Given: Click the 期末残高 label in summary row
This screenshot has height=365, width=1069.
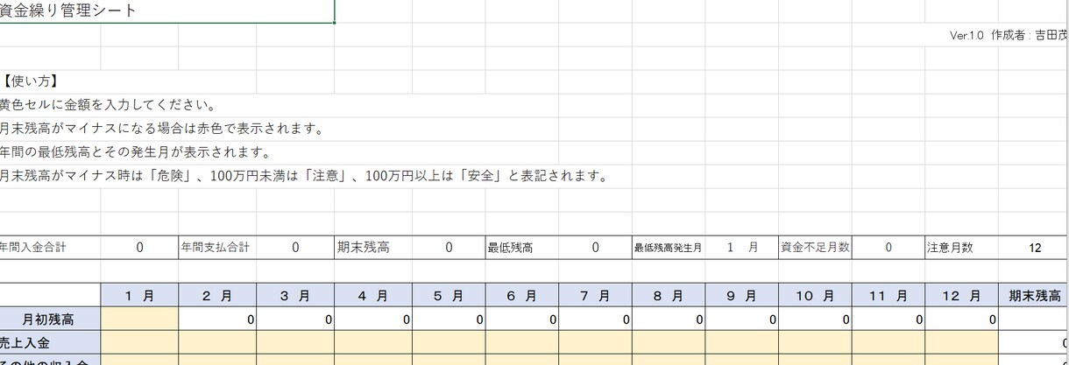Looking at the screenshot, I should [364, 248].
